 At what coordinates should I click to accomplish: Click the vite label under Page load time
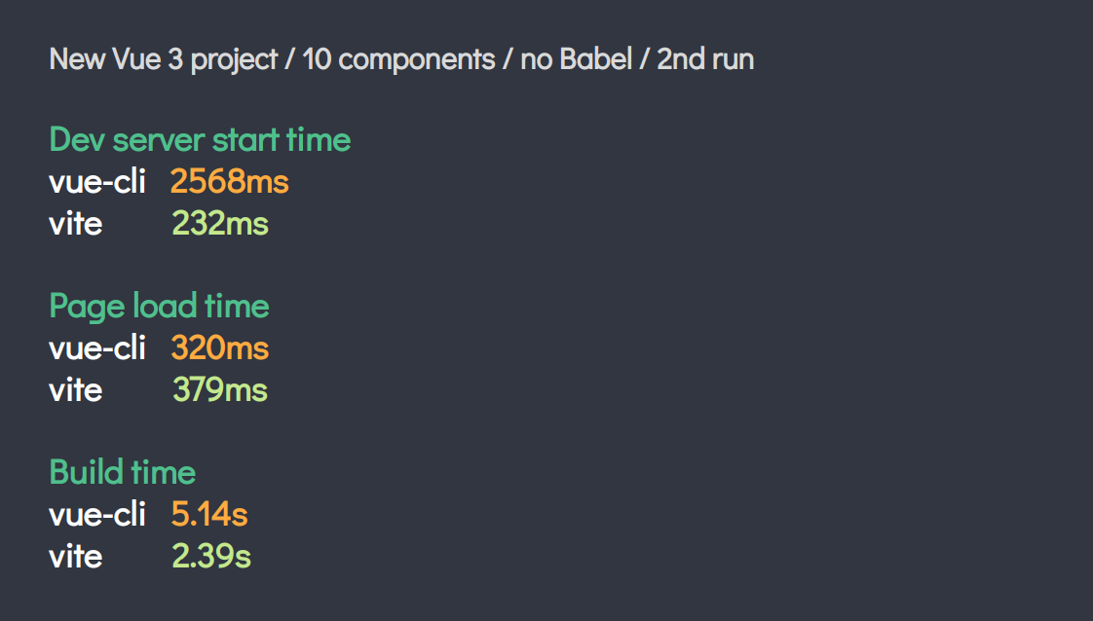pyautogui.click(x=76, y=390)
